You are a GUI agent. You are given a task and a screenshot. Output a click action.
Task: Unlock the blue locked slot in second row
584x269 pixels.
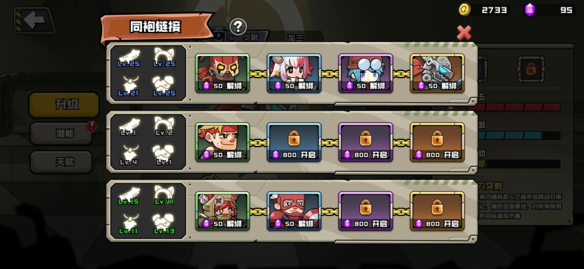[x=294, y=142]
